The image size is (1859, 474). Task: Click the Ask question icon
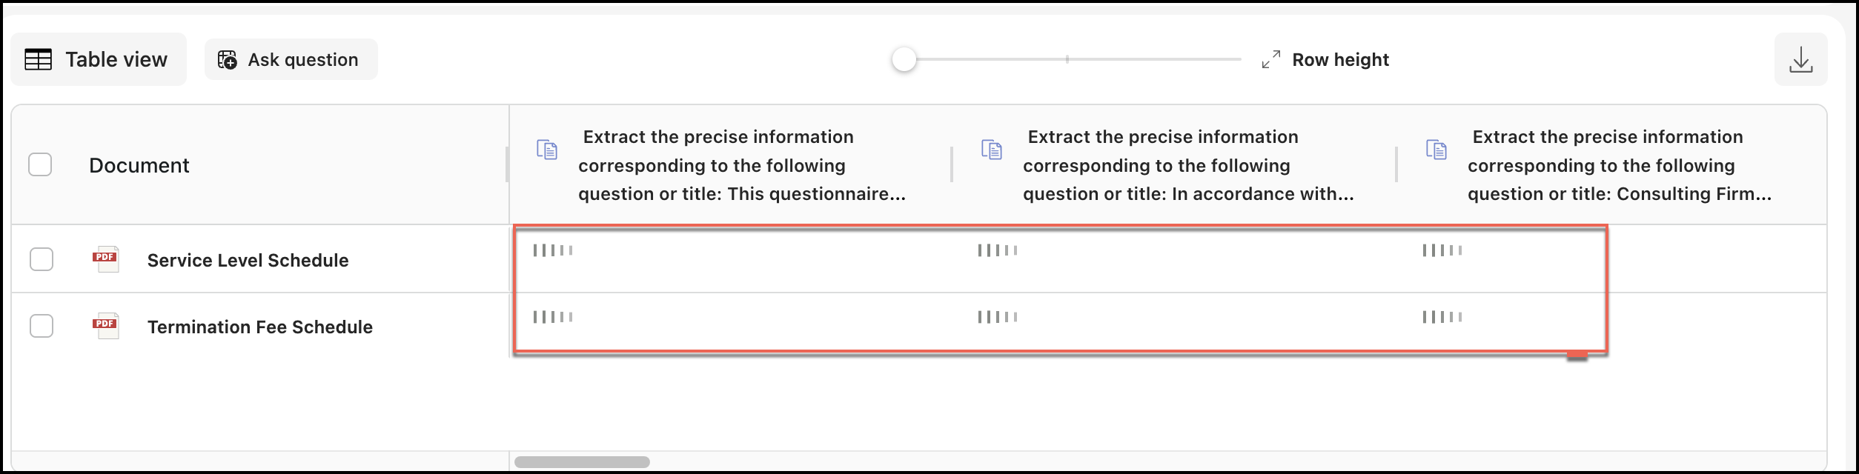tap(228, 59)
